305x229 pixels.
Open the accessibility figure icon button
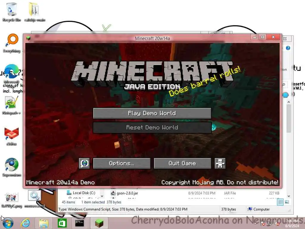click(220, 163)
